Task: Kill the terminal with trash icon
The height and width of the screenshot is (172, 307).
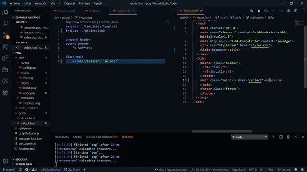Action: (x=288, y=137)
